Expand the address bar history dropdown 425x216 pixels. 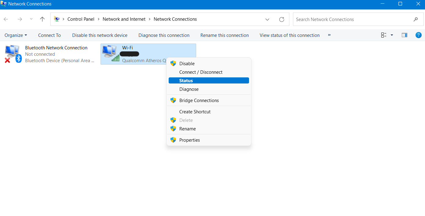[267, 19]
